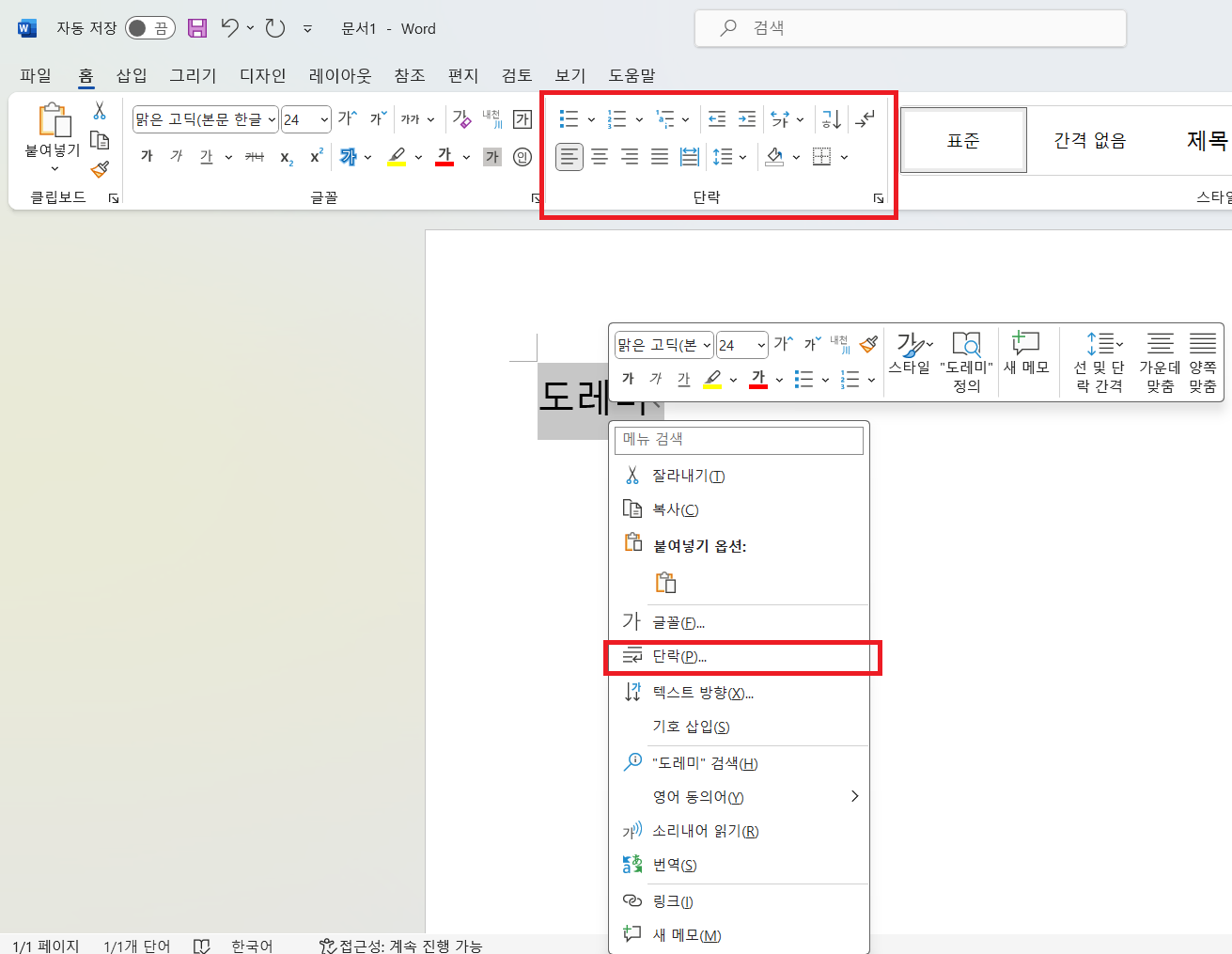Click 한국어 language in status bar
The height and width of the screenshot is (954, 1232).
click(x=252, y=946)
